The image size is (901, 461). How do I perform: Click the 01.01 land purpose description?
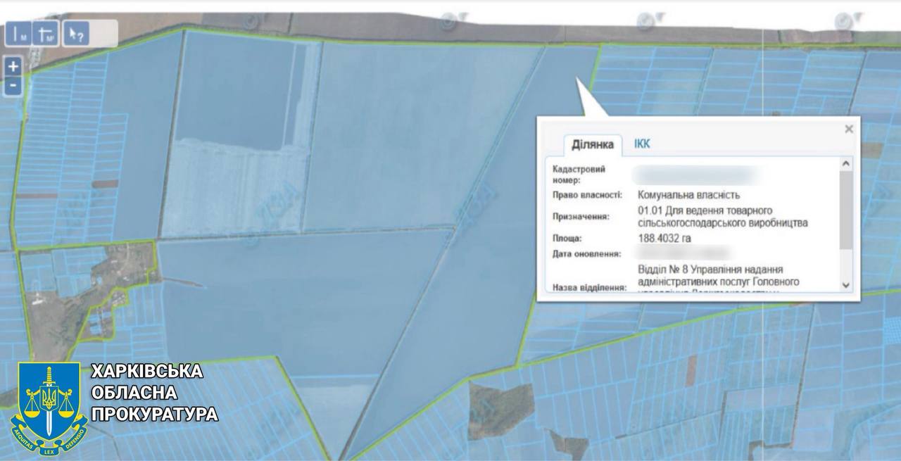(x=722, y=217)
